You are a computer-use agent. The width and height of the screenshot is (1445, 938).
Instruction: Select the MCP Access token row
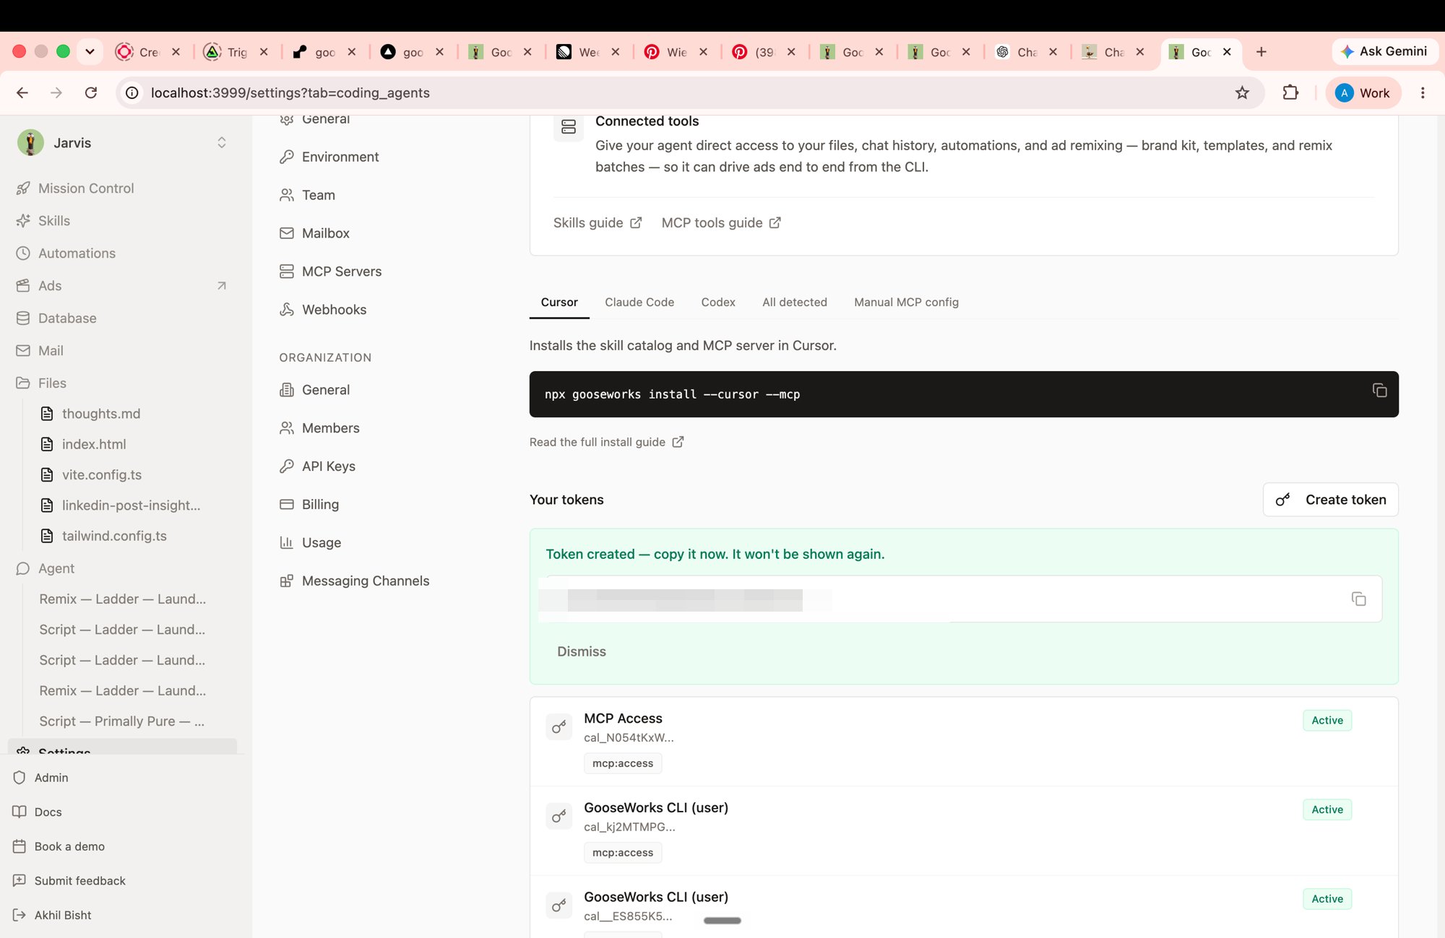pyautogui.click(x=964, y=741)
